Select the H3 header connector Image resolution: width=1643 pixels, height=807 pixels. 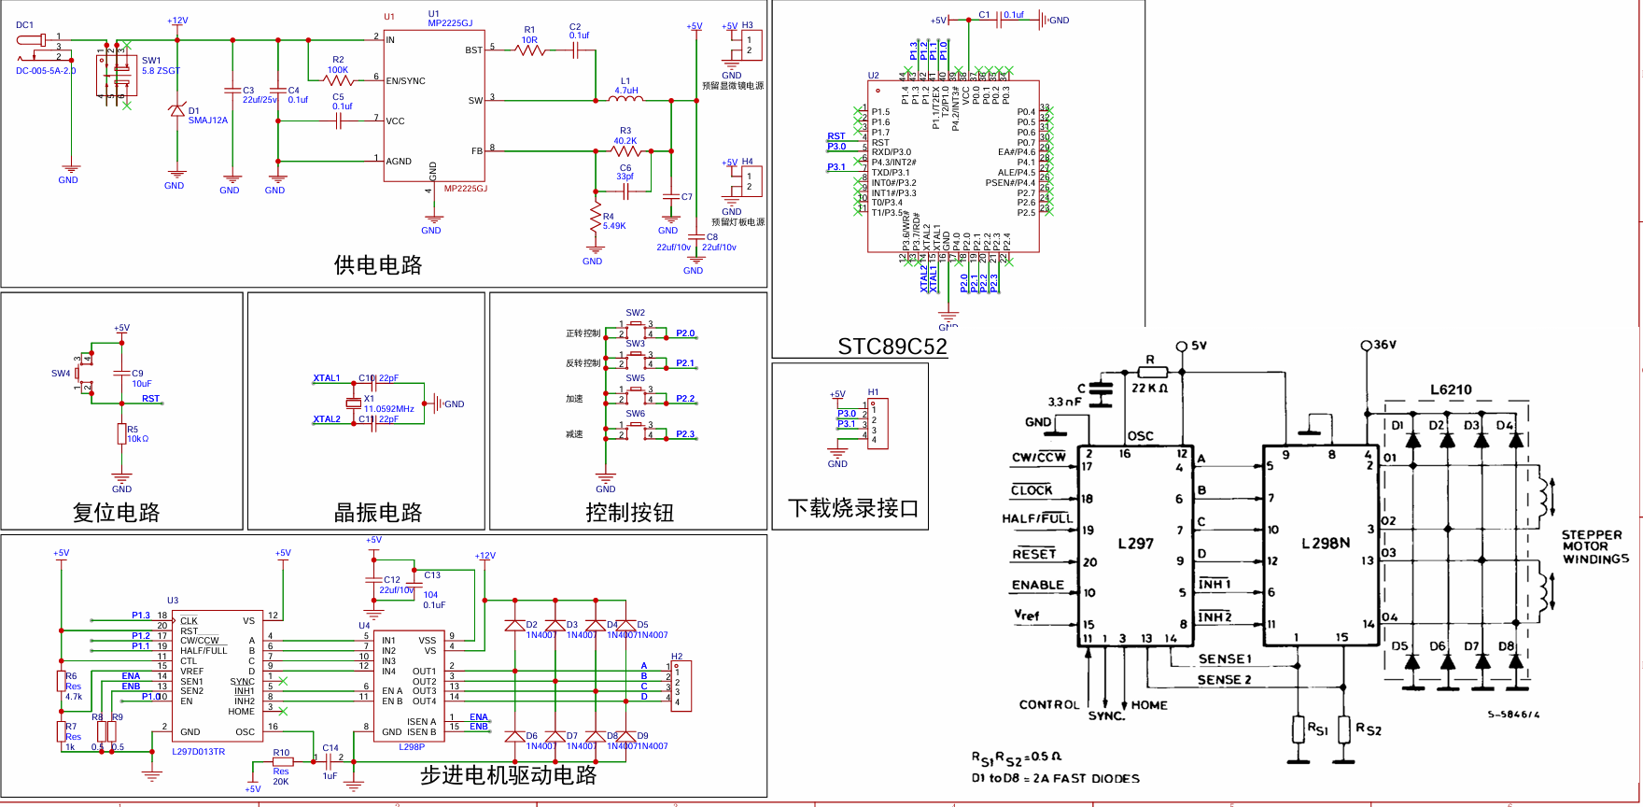[x=751, y=45]
